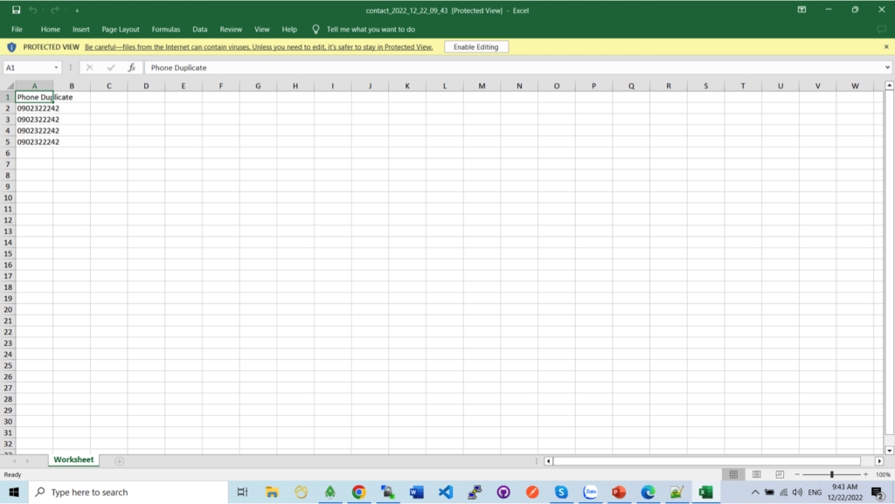Viewport: 895px width, 504px height.
Task: Expand the Name Box dropdown
Action: (56, 67)
